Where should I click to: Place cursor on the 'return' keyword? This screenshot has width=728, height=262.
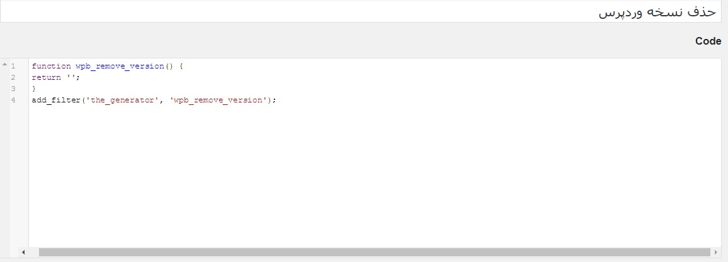(47, 77)
